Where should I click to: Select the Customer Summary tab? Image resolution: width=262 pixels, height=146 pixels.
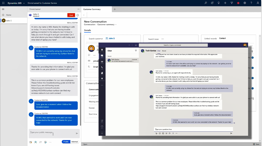(92, 9)
